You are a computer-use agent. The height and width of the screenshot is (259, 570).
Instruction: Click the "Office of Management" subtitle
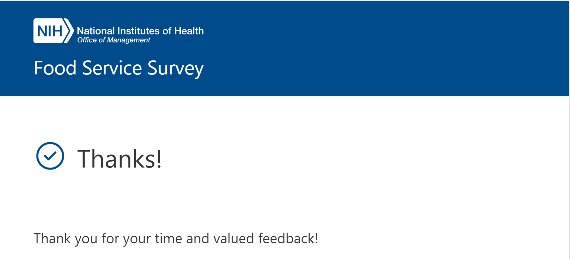114,40
